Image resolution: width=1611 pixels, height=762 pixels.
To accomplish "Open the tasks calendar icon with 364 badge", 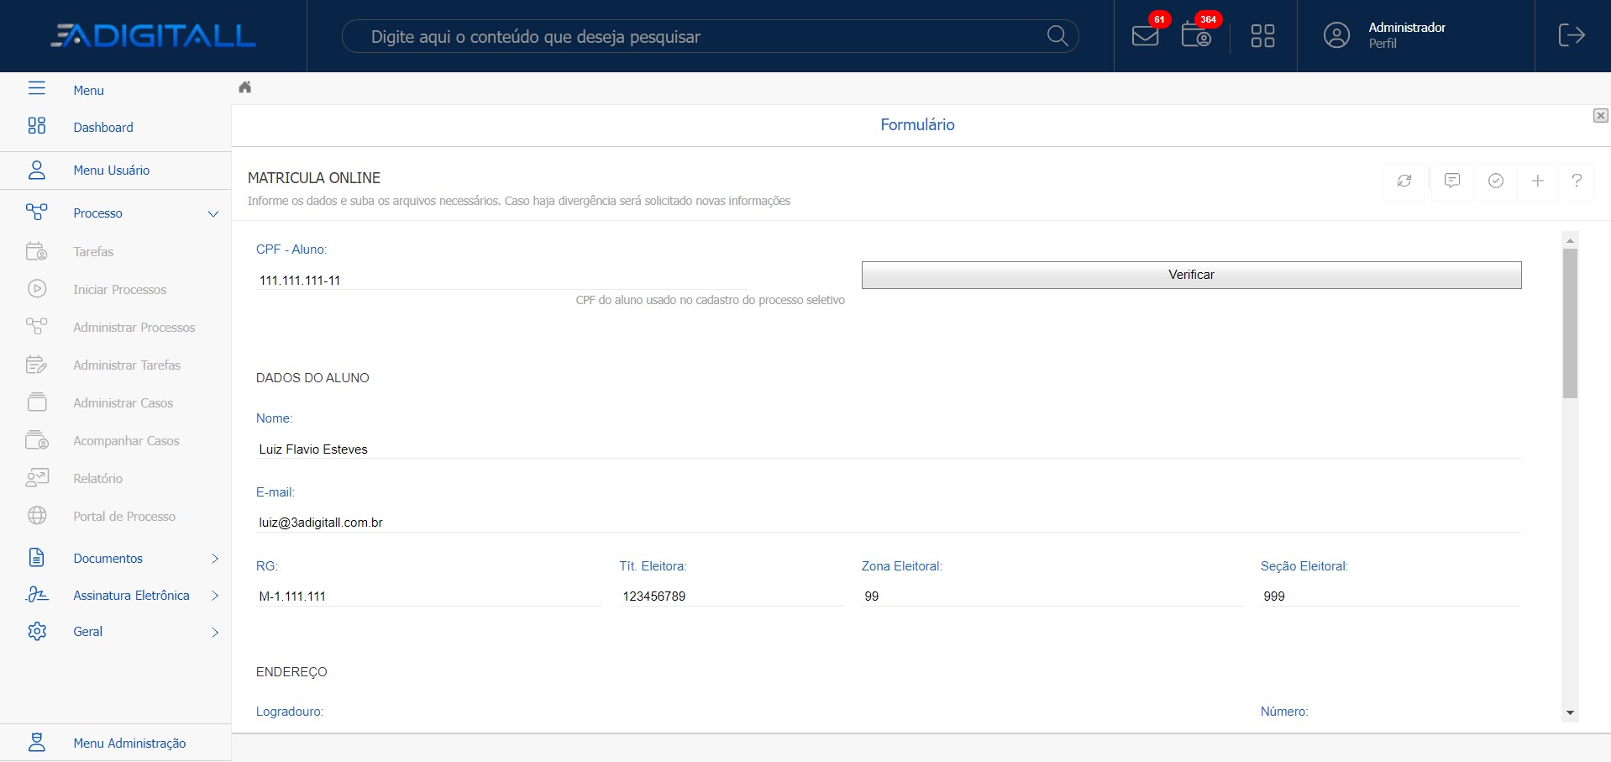I will (x=1196, y=35).
